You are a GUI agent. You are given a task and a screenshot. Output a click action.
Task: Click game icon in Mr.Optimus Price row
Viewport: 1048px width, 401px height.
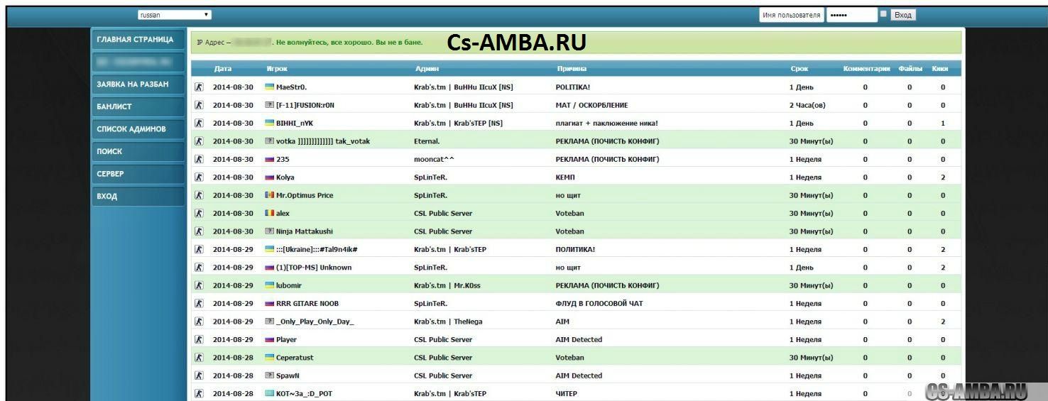pos(200,195)
